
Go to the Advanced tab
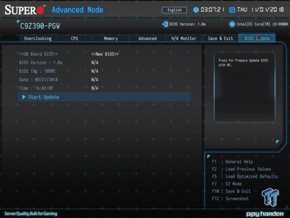(147, 38)
